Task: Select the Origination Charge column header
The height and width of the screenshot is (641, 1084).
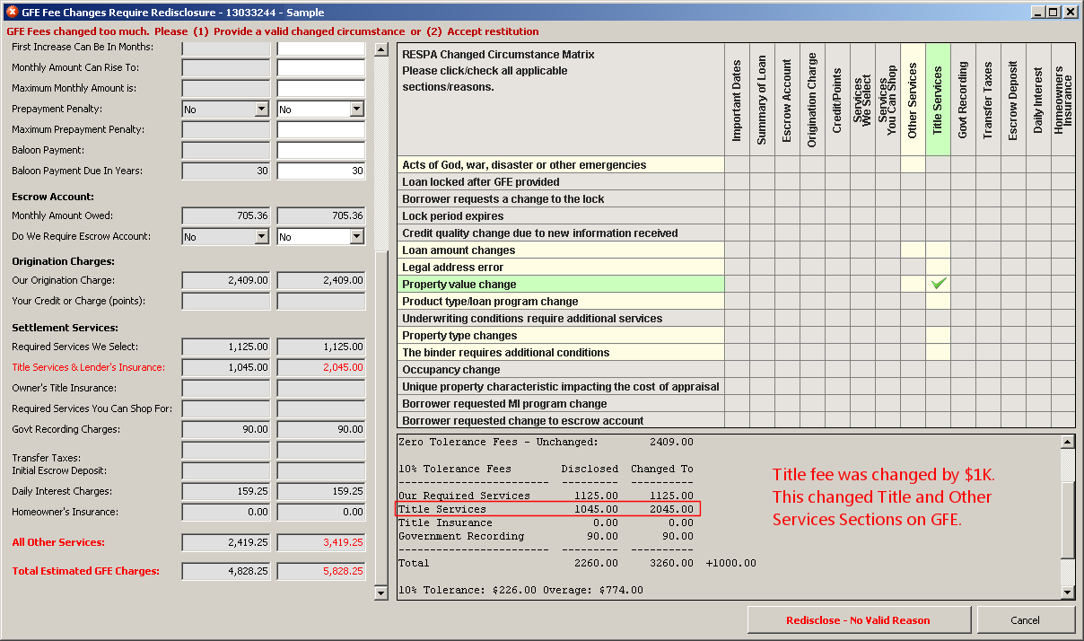Action: tap(813, 100)
